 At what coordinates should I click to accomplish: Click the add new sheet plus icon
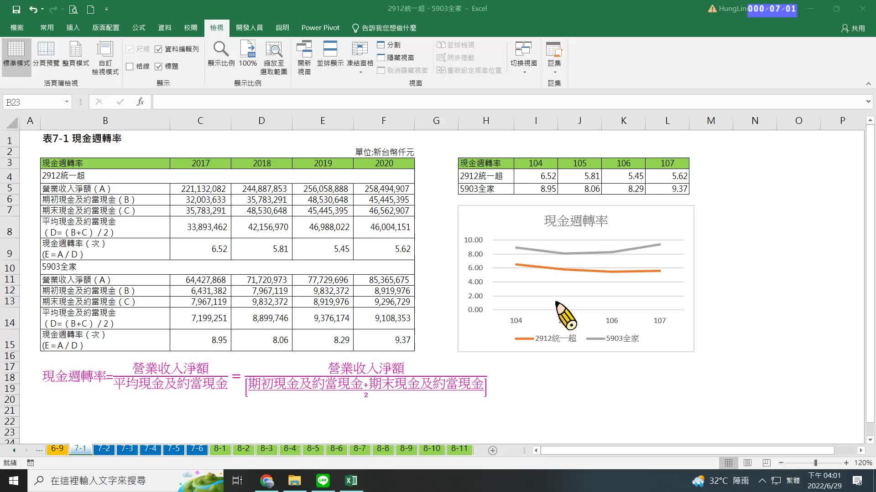493,450
